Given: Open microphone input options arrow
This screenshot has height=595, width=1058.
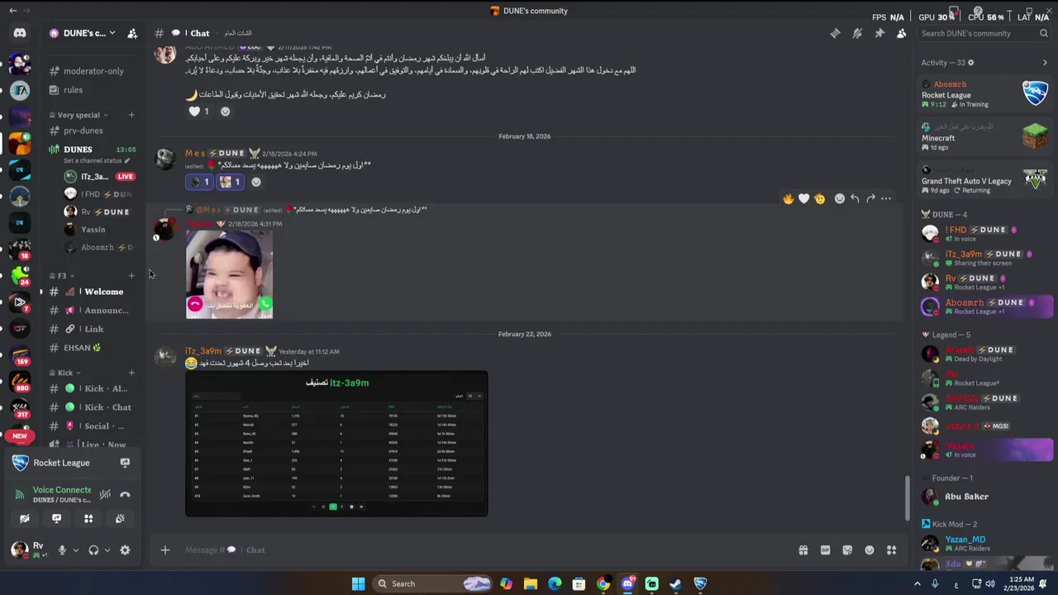Looking at the screenshot, I should point(75,550).
